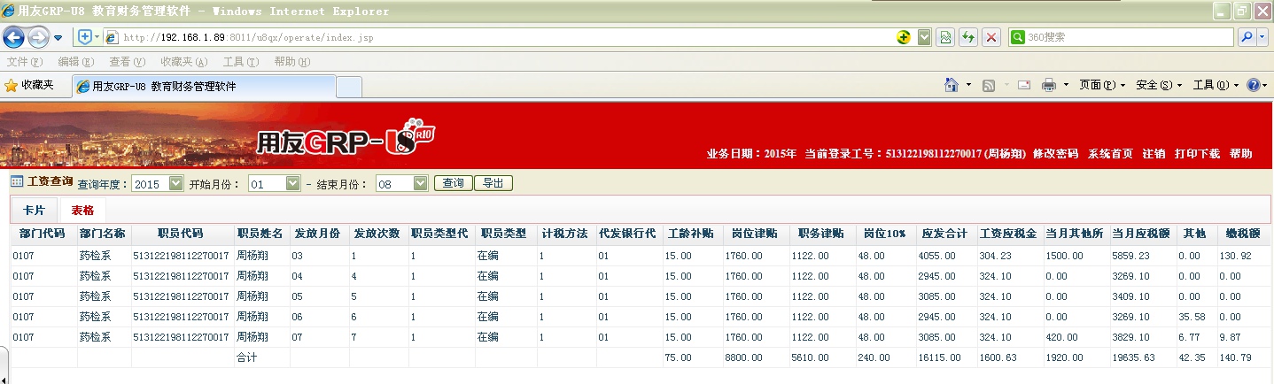Open the 收藏夹(A) menu

[183, 62]
